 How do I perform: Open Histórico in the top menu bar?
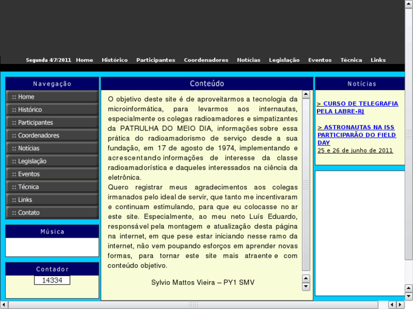pyautogui.click(x=115, y=60)
